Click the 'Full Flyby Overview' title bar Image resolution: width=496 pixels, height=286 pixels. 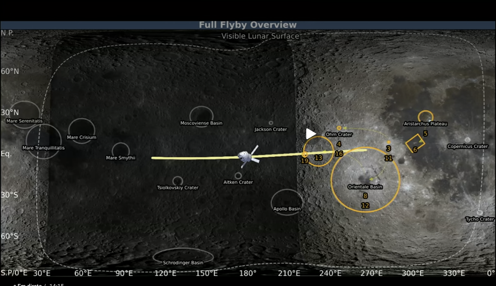pos(248,25)
